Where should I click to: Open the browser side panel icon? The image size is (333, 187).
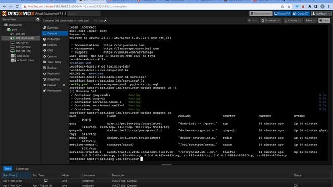coord(316,7)
